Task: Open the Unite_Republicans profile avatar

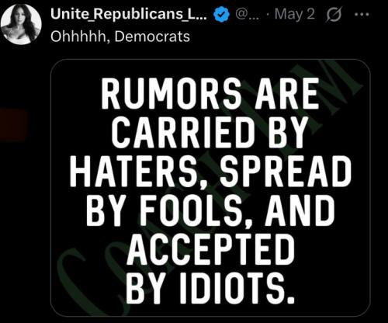Action: pos(21,25)
